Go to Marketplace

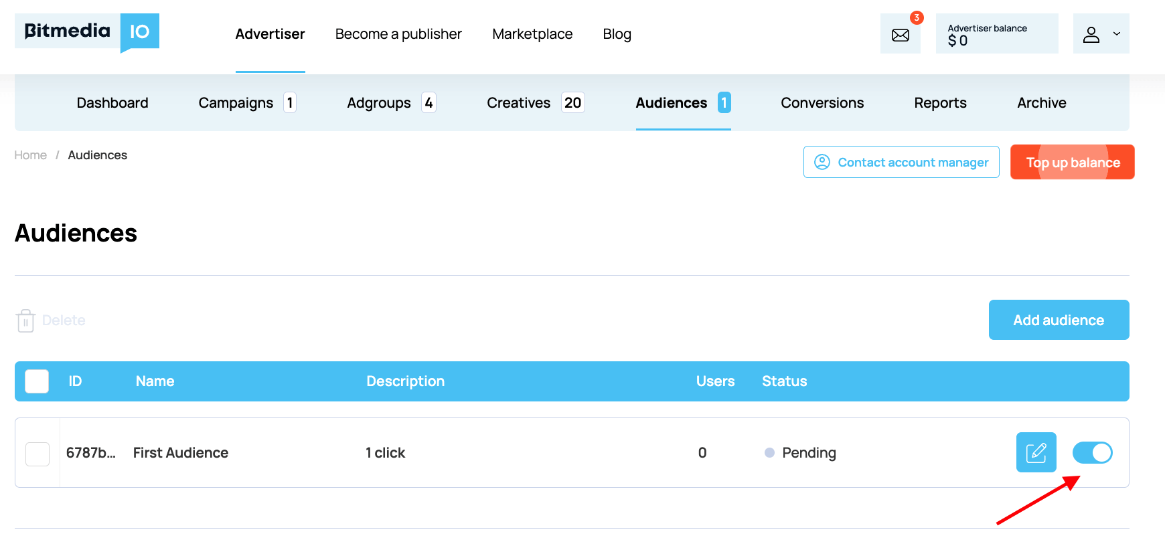(532, 34)
